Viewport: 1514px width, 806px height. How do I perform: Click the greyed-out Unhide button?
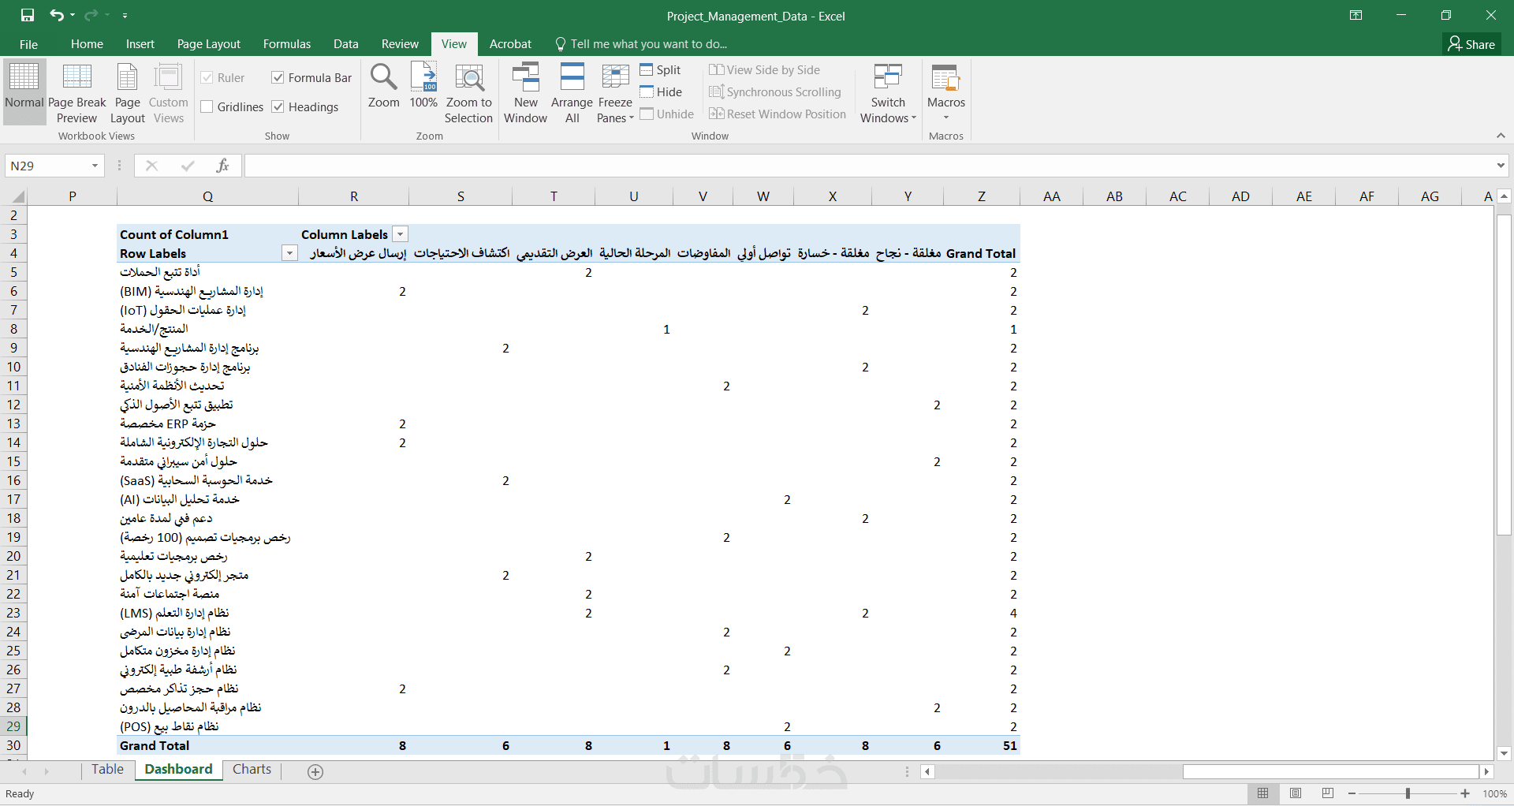click(667, 114)
